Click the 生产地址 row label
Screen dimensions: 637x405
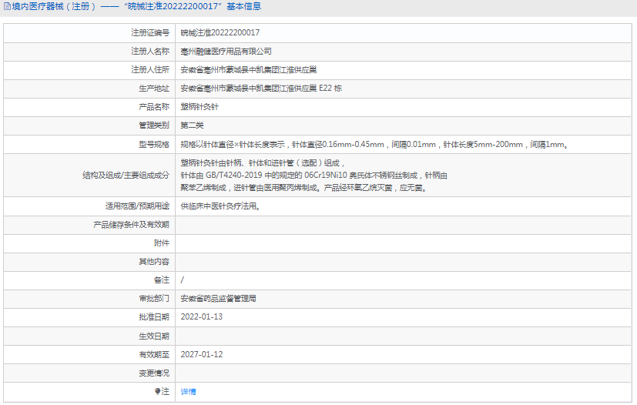point(154,88)
